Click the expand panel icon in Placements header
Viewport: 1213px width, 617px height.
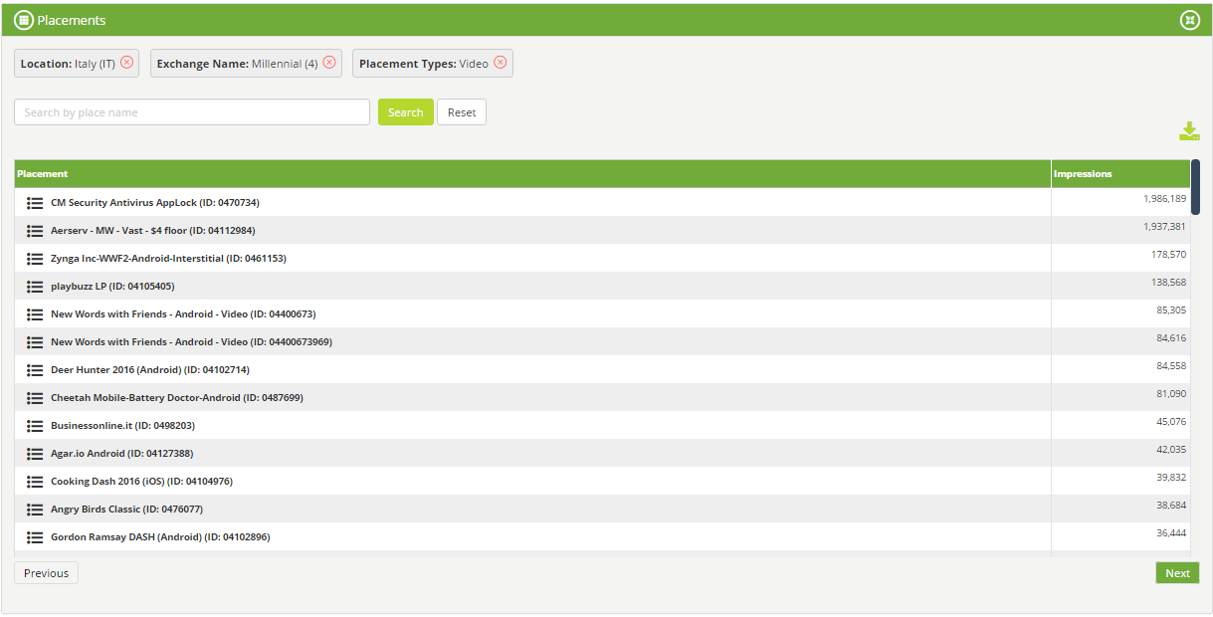coord(1189,20)
